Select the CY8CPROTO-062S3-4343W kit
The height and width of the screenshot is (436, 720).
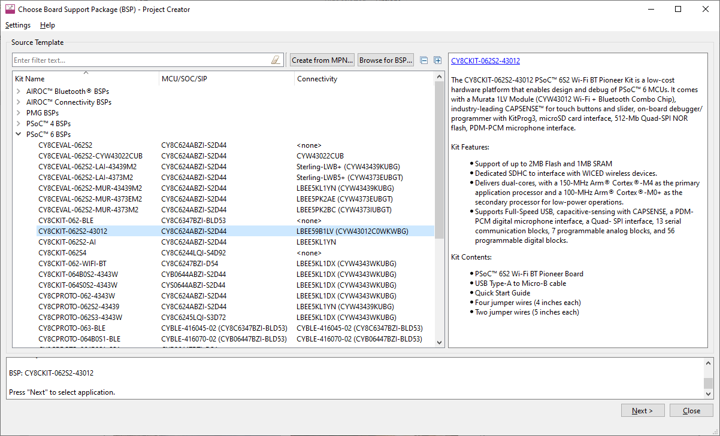[80, 318]
